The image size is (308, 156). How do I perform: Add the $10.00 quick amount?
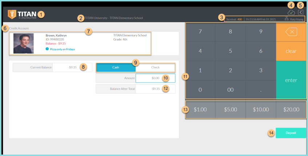[261, 109]
